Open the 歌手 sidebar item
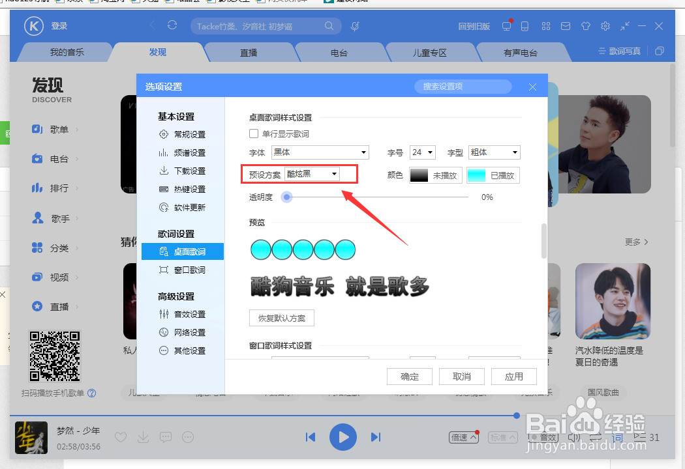The width and height of the screenshot is (685, 469). pyautogui.click(x=55, y=218)
